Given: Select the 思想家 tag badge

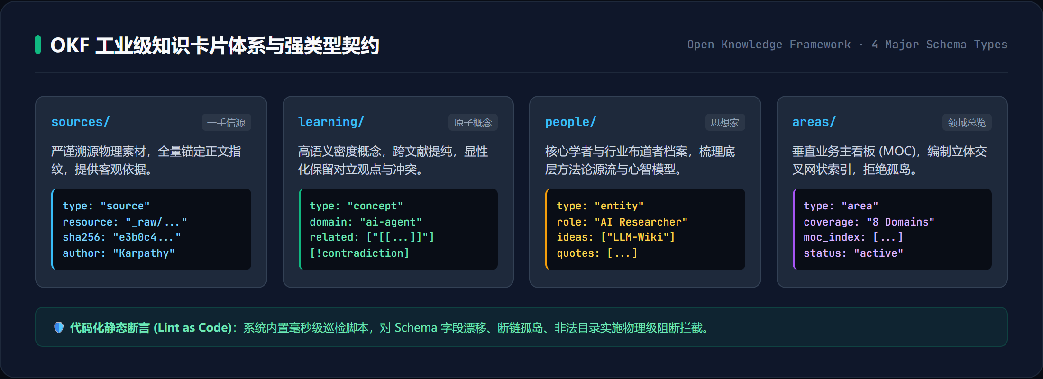Looking at the screenshot, I should click(725, 122).
